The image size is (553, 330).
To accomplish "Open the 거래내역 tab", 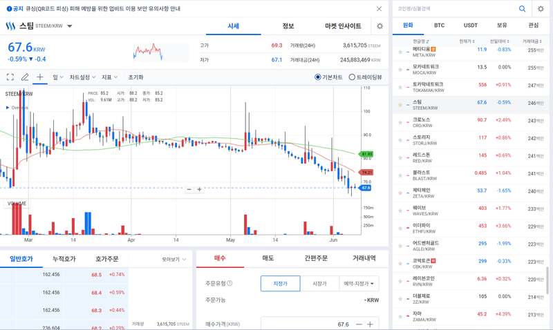I will click(x=364, y=258).
